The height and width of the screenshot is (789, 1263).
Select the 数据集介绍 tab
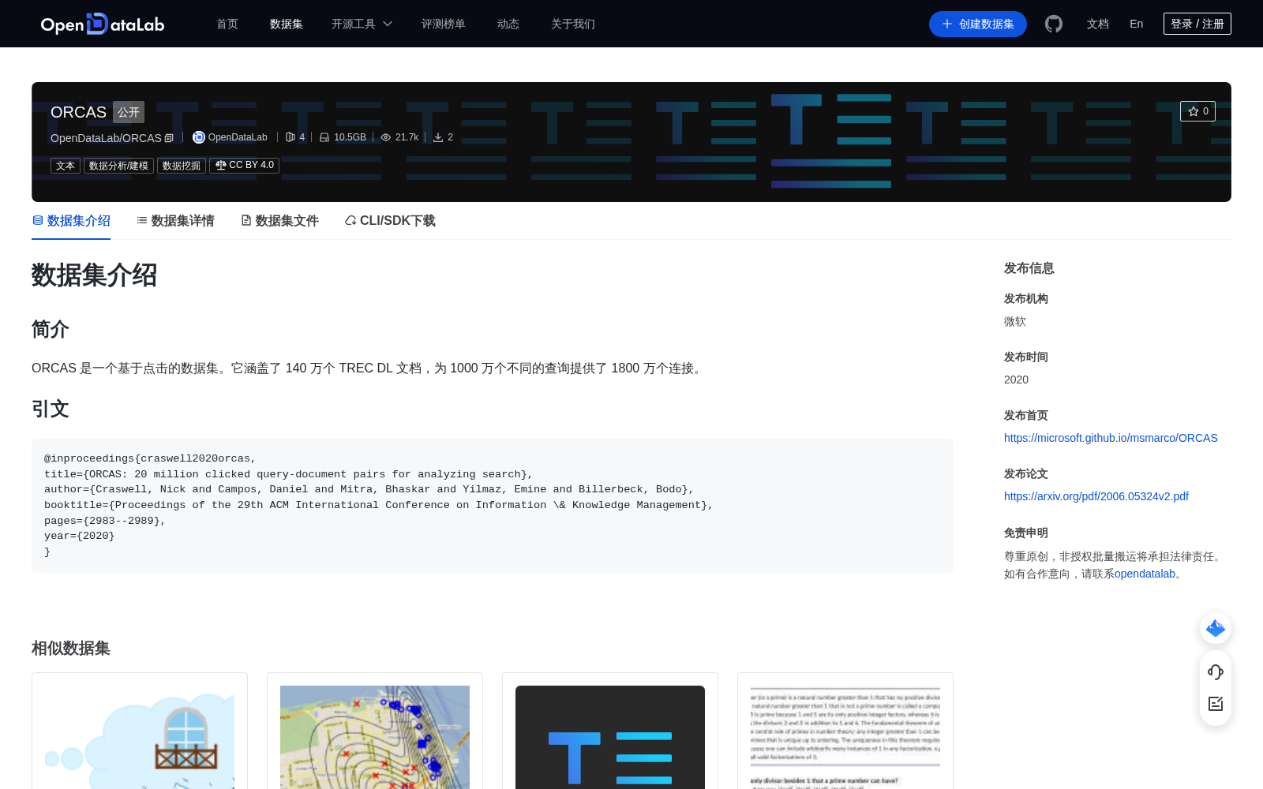click(71, 221)
